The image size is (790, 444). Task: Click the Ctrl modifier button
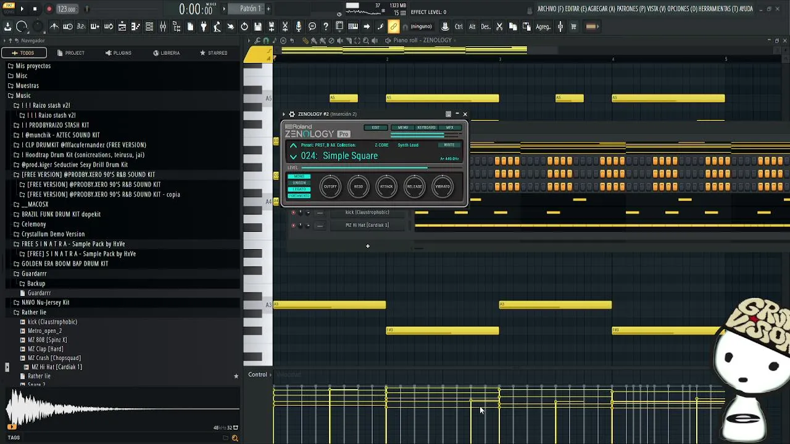[x=459, y=27]
